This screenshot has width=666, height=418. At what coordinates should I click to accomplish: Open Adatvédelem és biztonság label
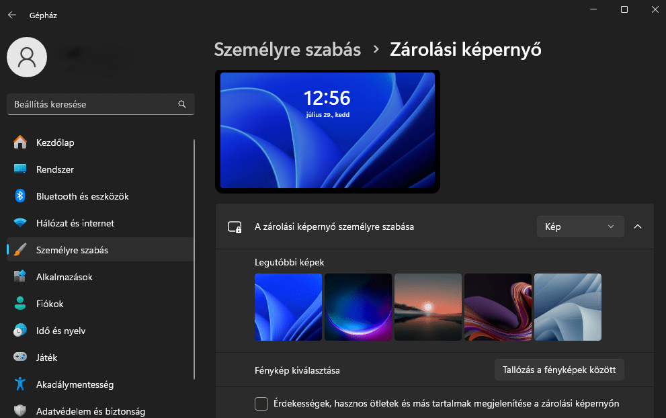(91, 411)
